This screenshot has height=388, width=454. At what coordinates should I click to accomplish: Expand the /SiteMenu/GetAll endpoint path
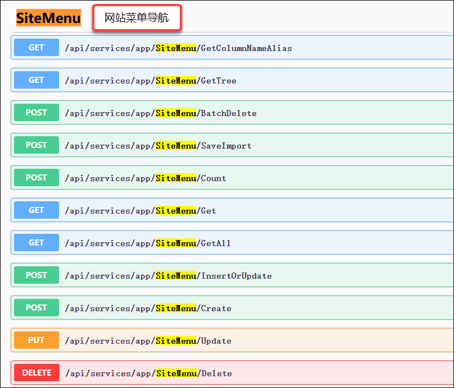point(148,243)
